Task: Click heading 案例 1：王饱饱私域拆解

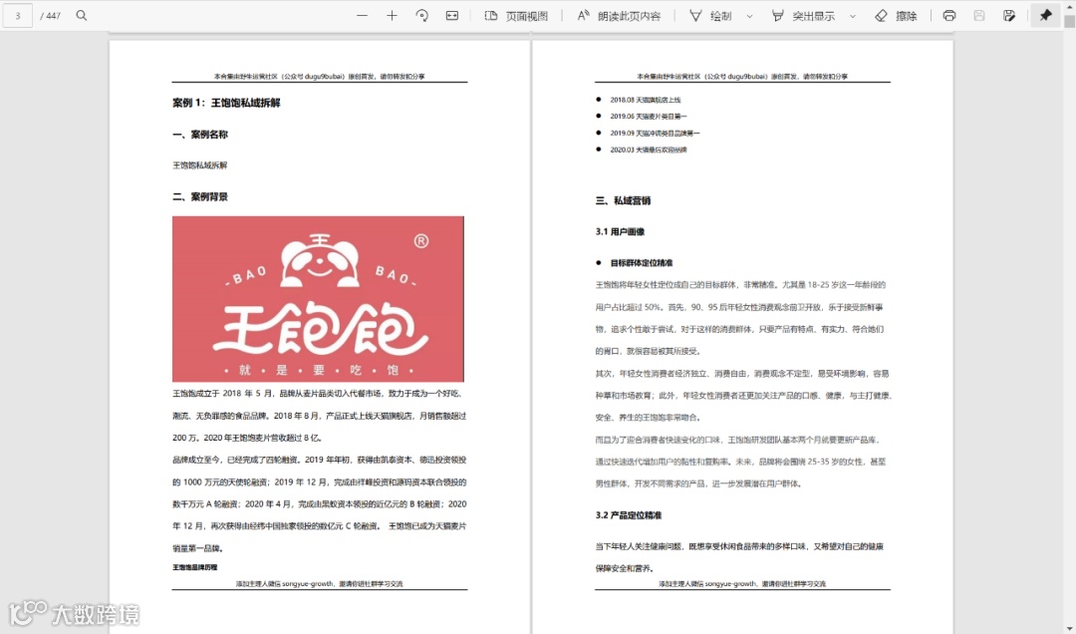Action: (226, 103)
